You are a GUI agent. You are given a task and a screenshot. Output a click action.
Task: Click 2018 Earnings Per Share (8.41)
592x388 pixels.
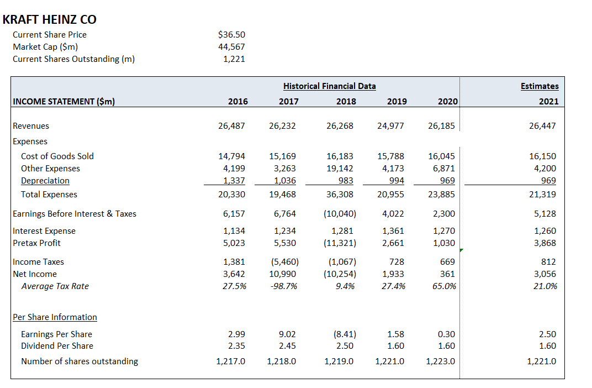(345, 334)
